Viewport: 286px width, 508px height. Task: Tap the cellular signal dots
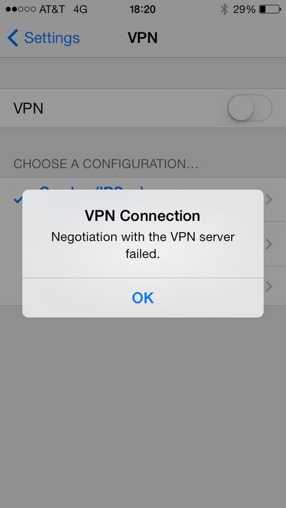click(20, 9)
